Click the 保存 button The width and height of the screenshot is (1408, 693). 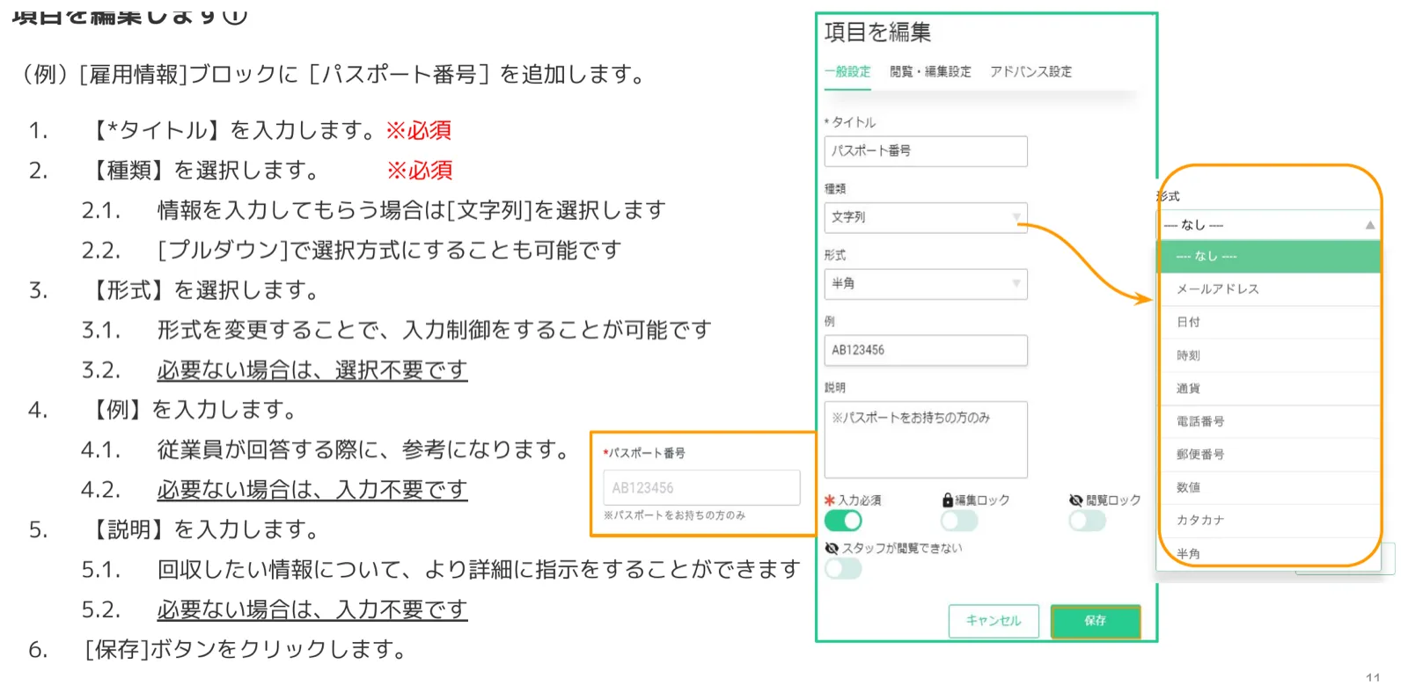[x=1096, y=621]
